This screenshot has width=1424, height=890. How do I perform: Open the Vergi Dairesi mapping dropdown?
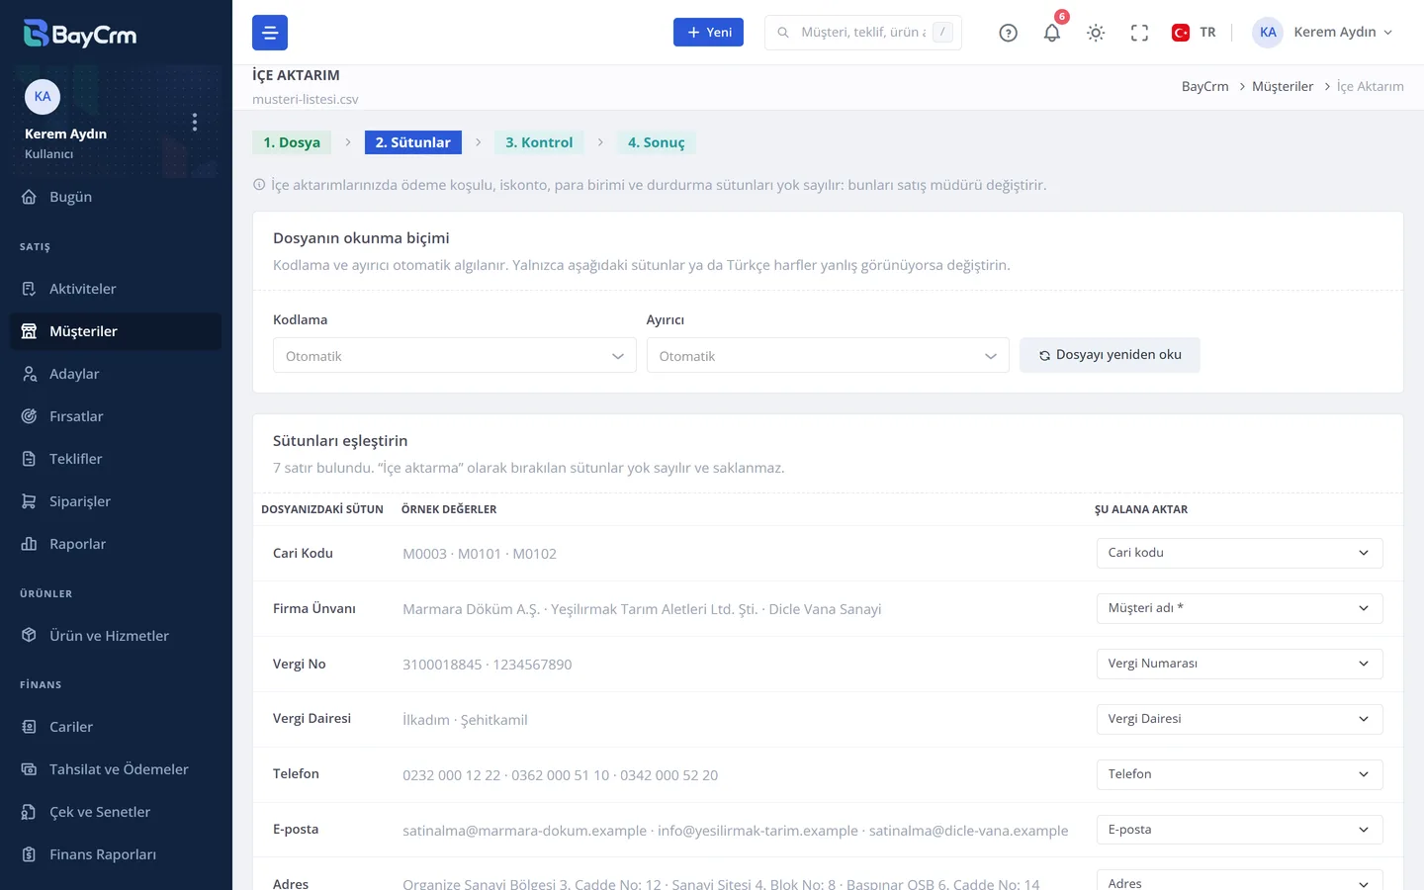click(1239, 719)
